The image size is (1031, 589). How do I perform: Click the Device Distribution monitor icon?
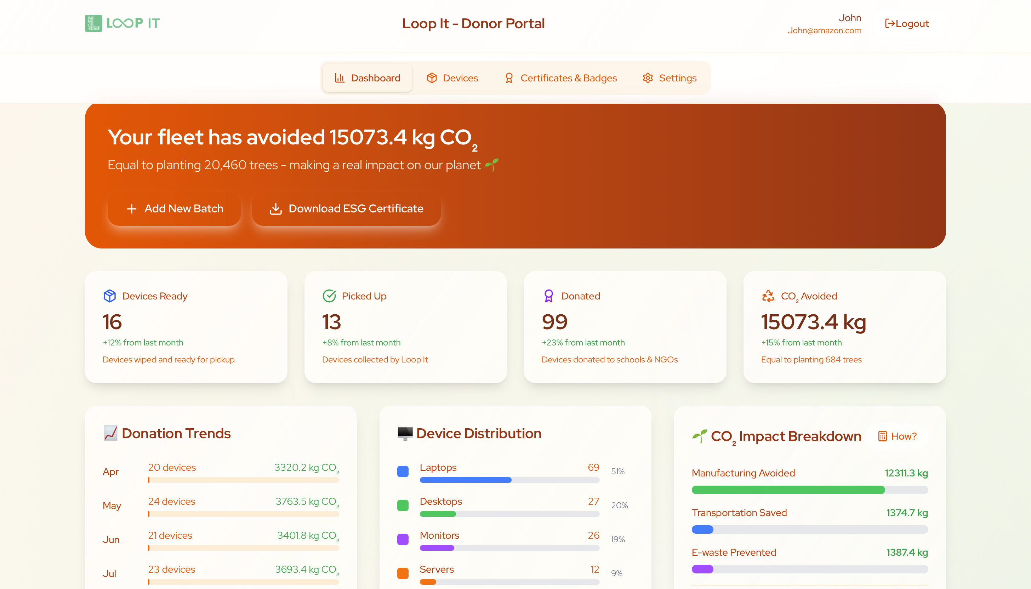coord(405,433)
